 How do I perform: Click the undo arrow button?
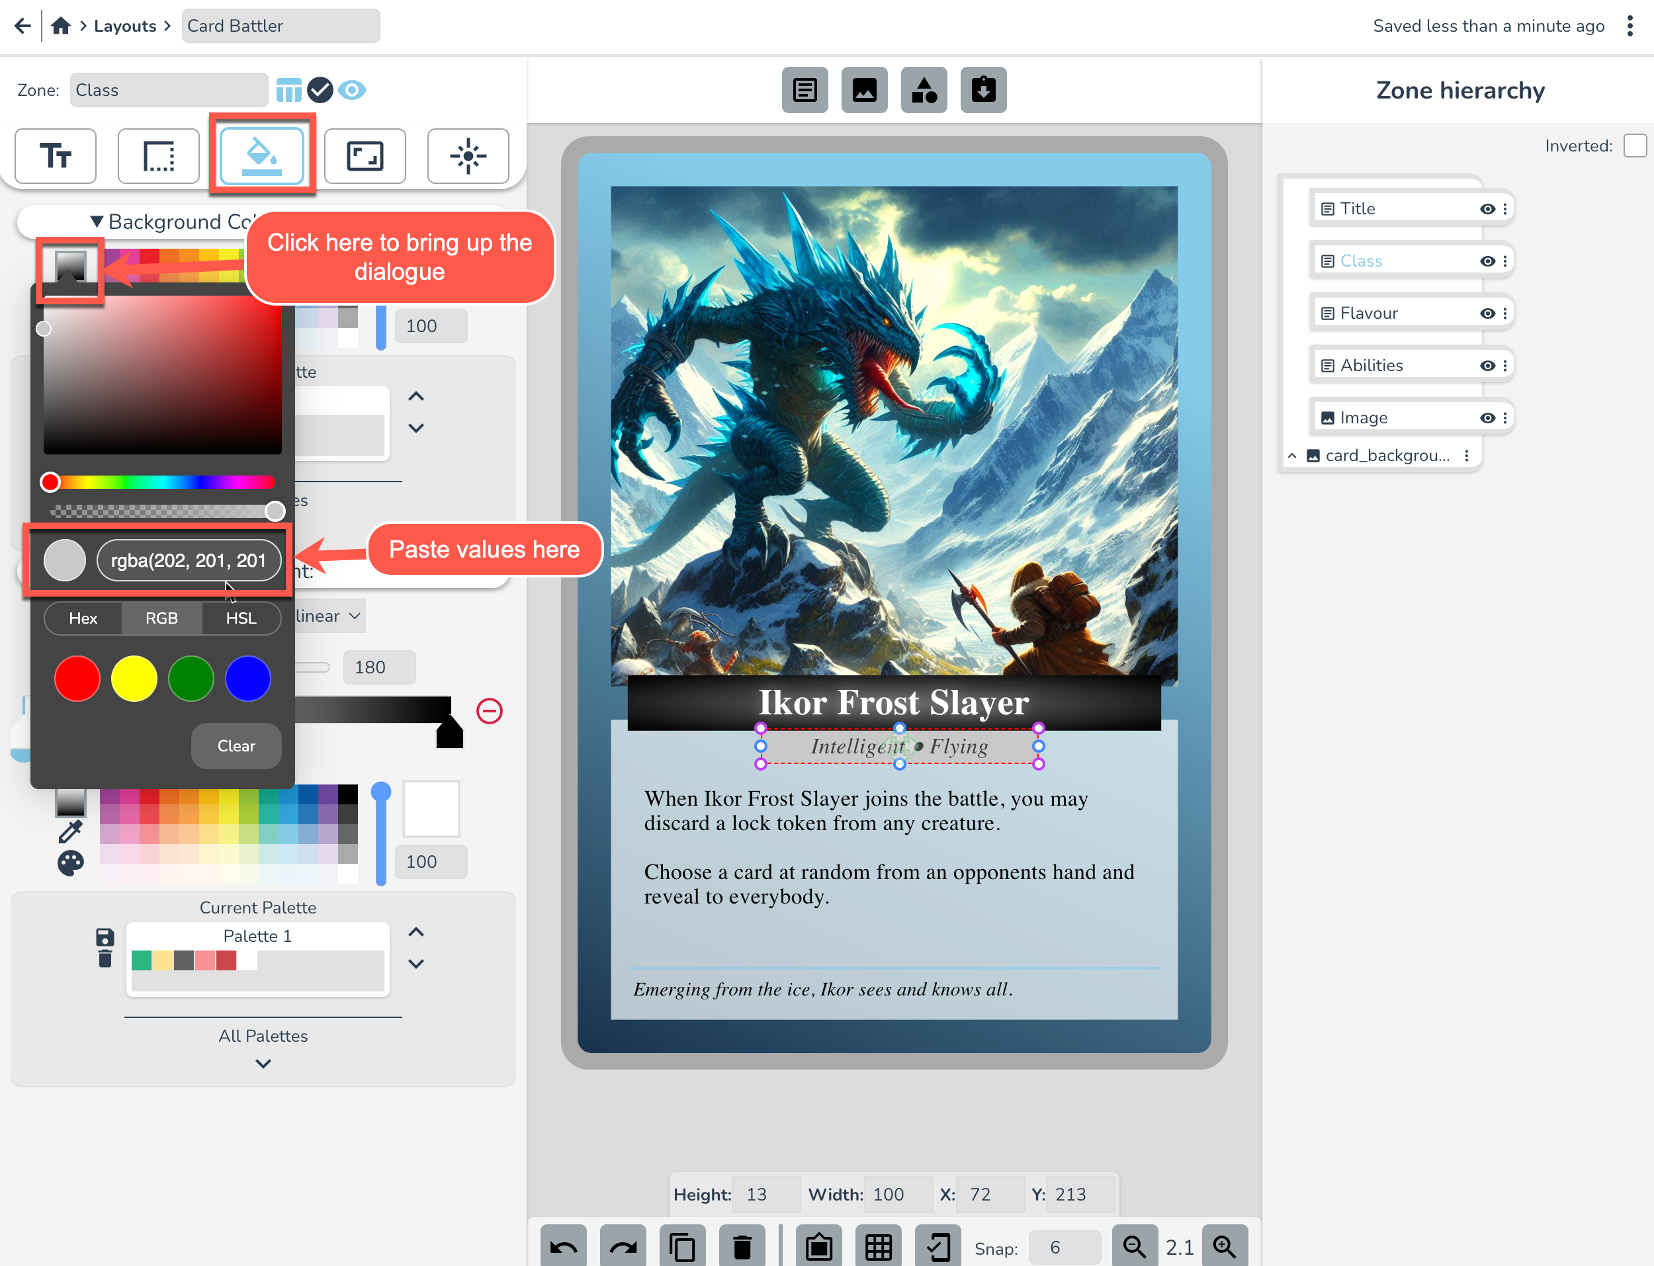[x=563, y=1247]
